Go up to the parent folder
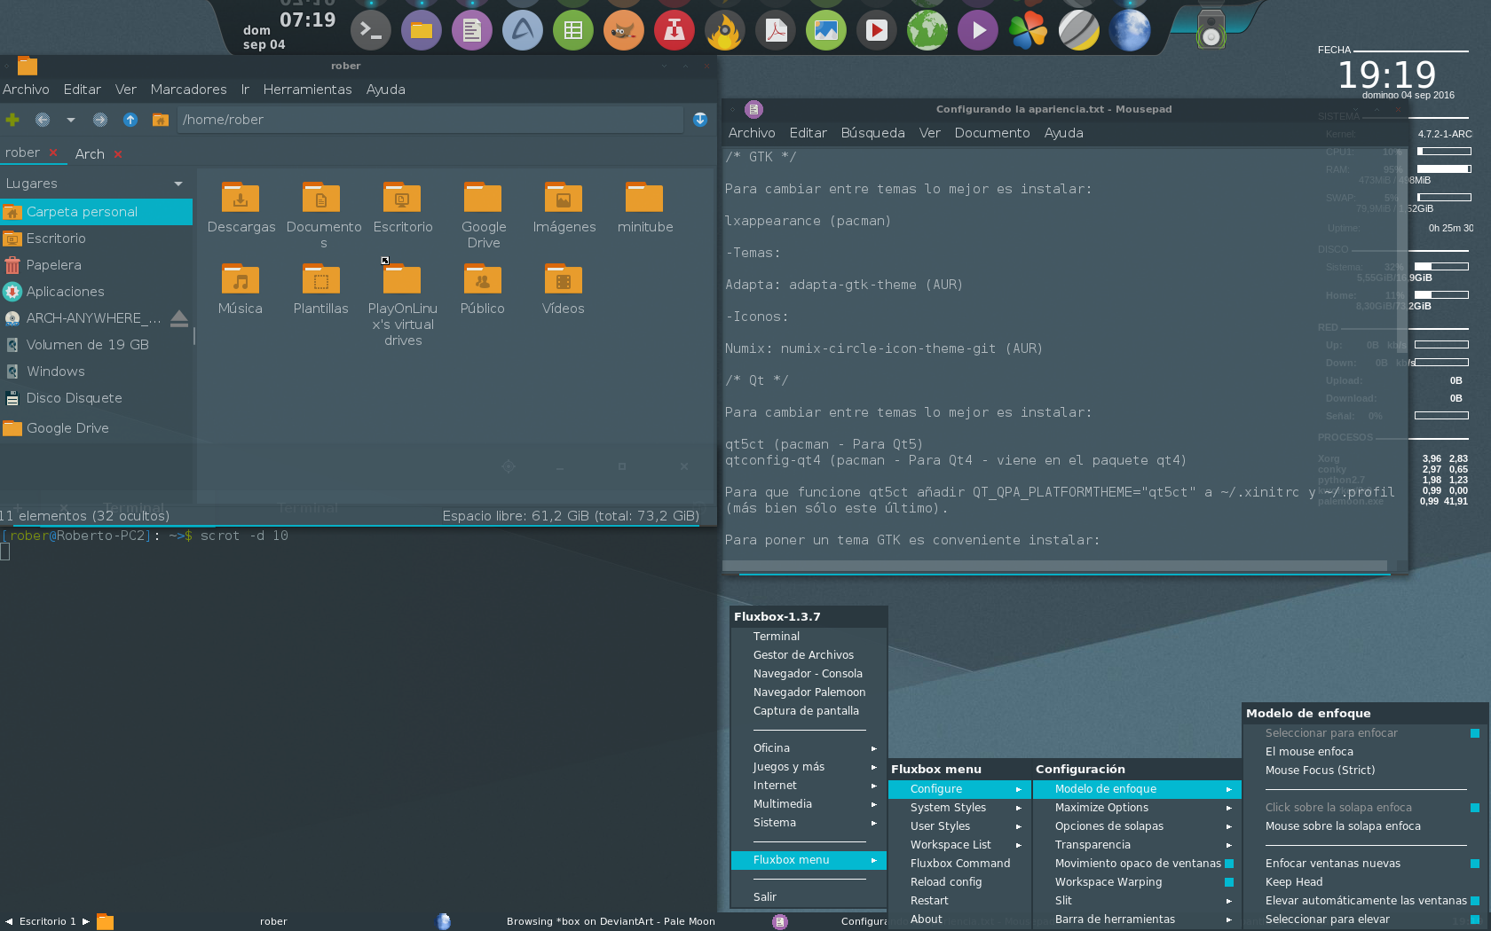Viewport: 1491px width, 931px height. 130,120
